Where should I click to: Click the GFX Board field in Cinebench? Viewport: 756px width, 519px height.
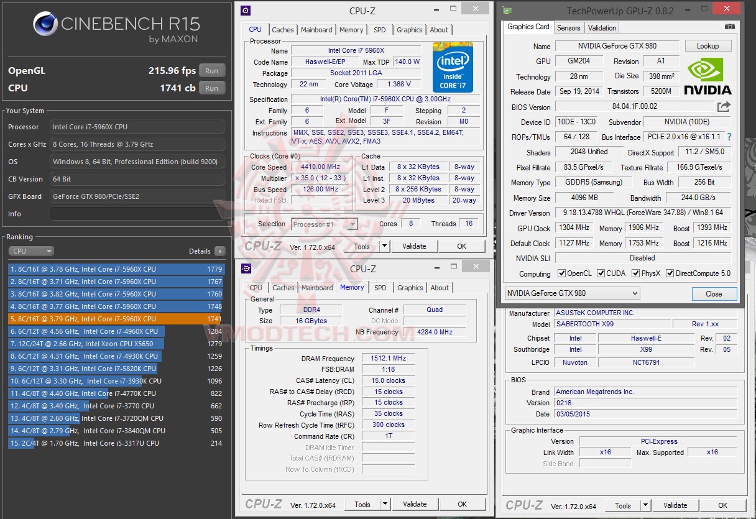(x=137, y=196)
